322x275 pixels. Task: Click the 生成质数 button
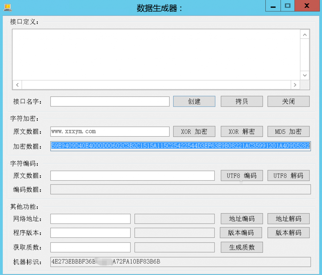coord(242,247)
